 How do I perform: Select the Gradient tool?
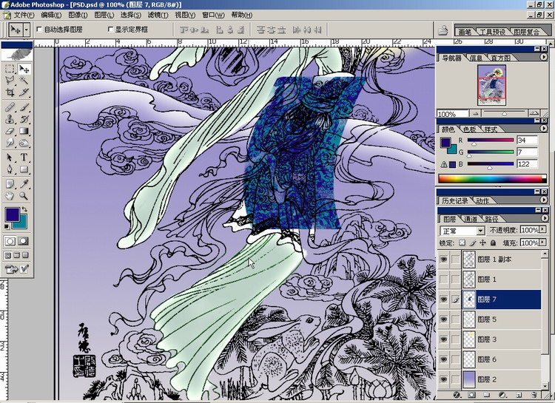[24, 131]
